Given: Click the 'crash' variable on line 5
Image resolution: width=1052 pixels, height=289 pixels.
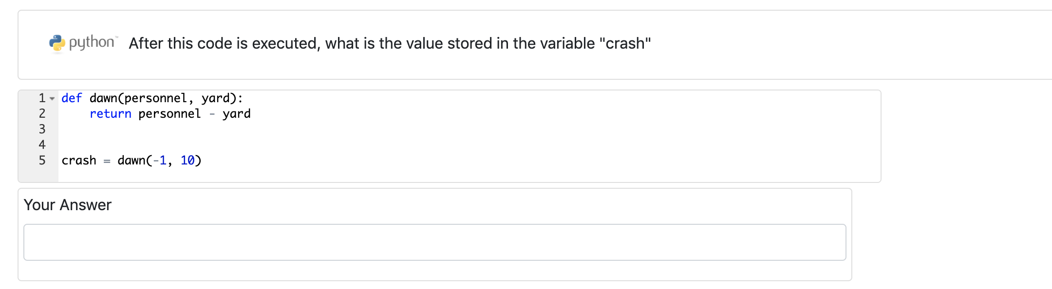Looking at the screenshot, I should (x=78, y=160).
